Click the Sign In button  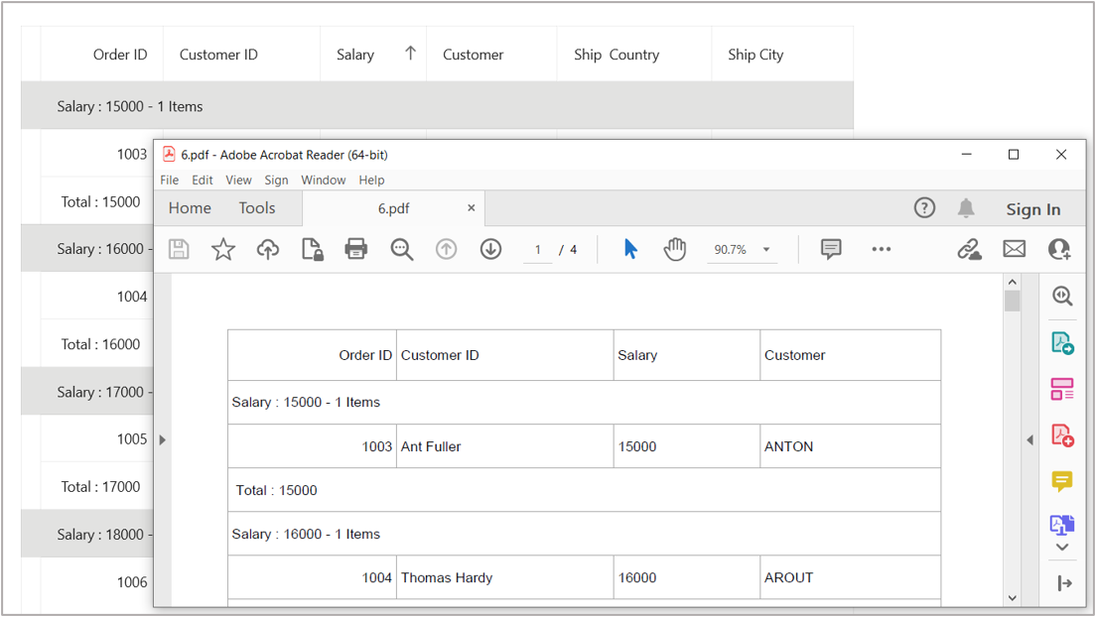point(1032,209)
